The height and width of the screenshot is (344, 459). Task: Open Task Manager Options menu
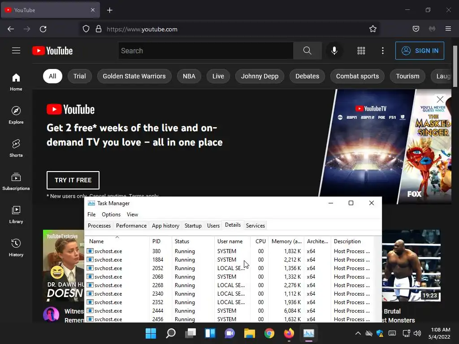(111, 215)
